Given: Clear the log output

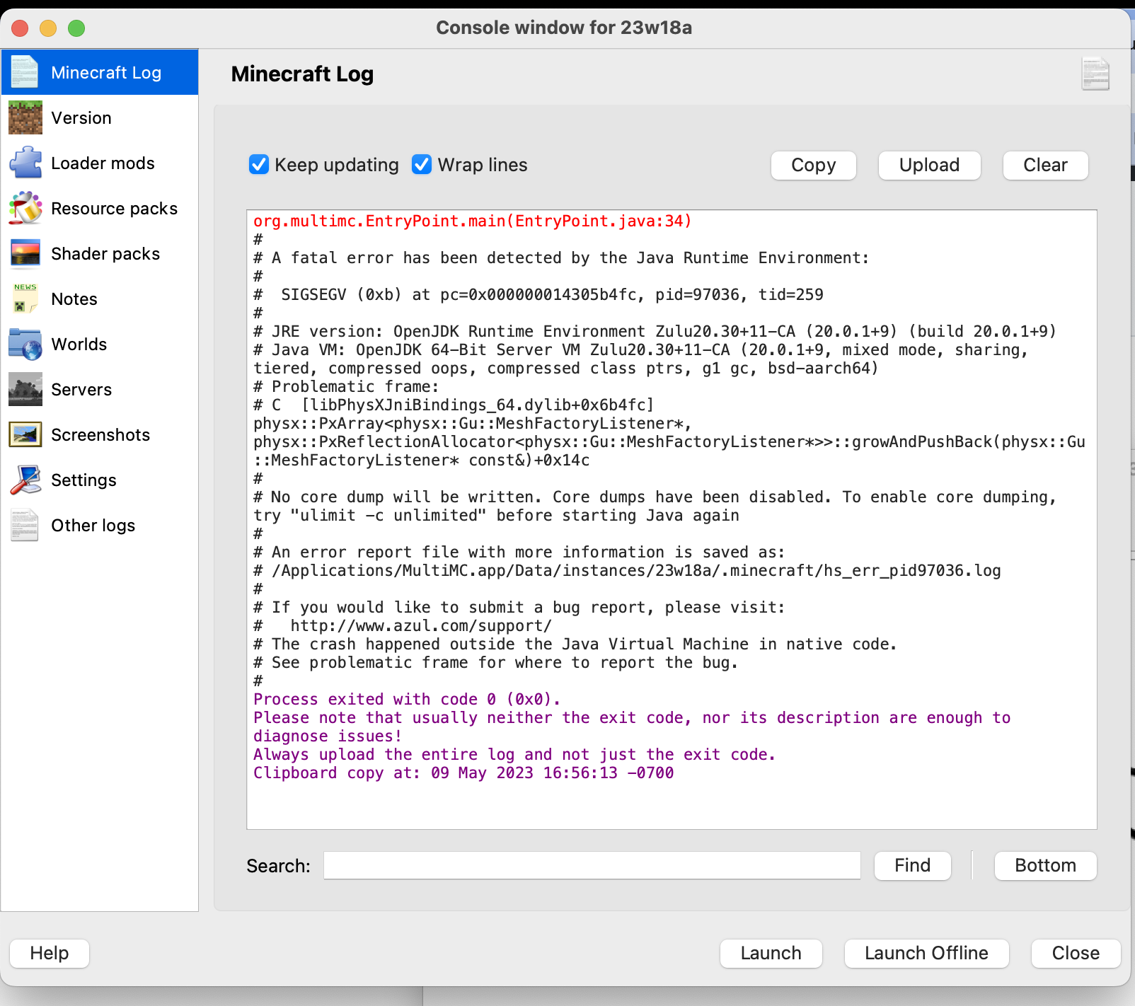Looking at the screenshot, I should click(x=1045, y=165).
